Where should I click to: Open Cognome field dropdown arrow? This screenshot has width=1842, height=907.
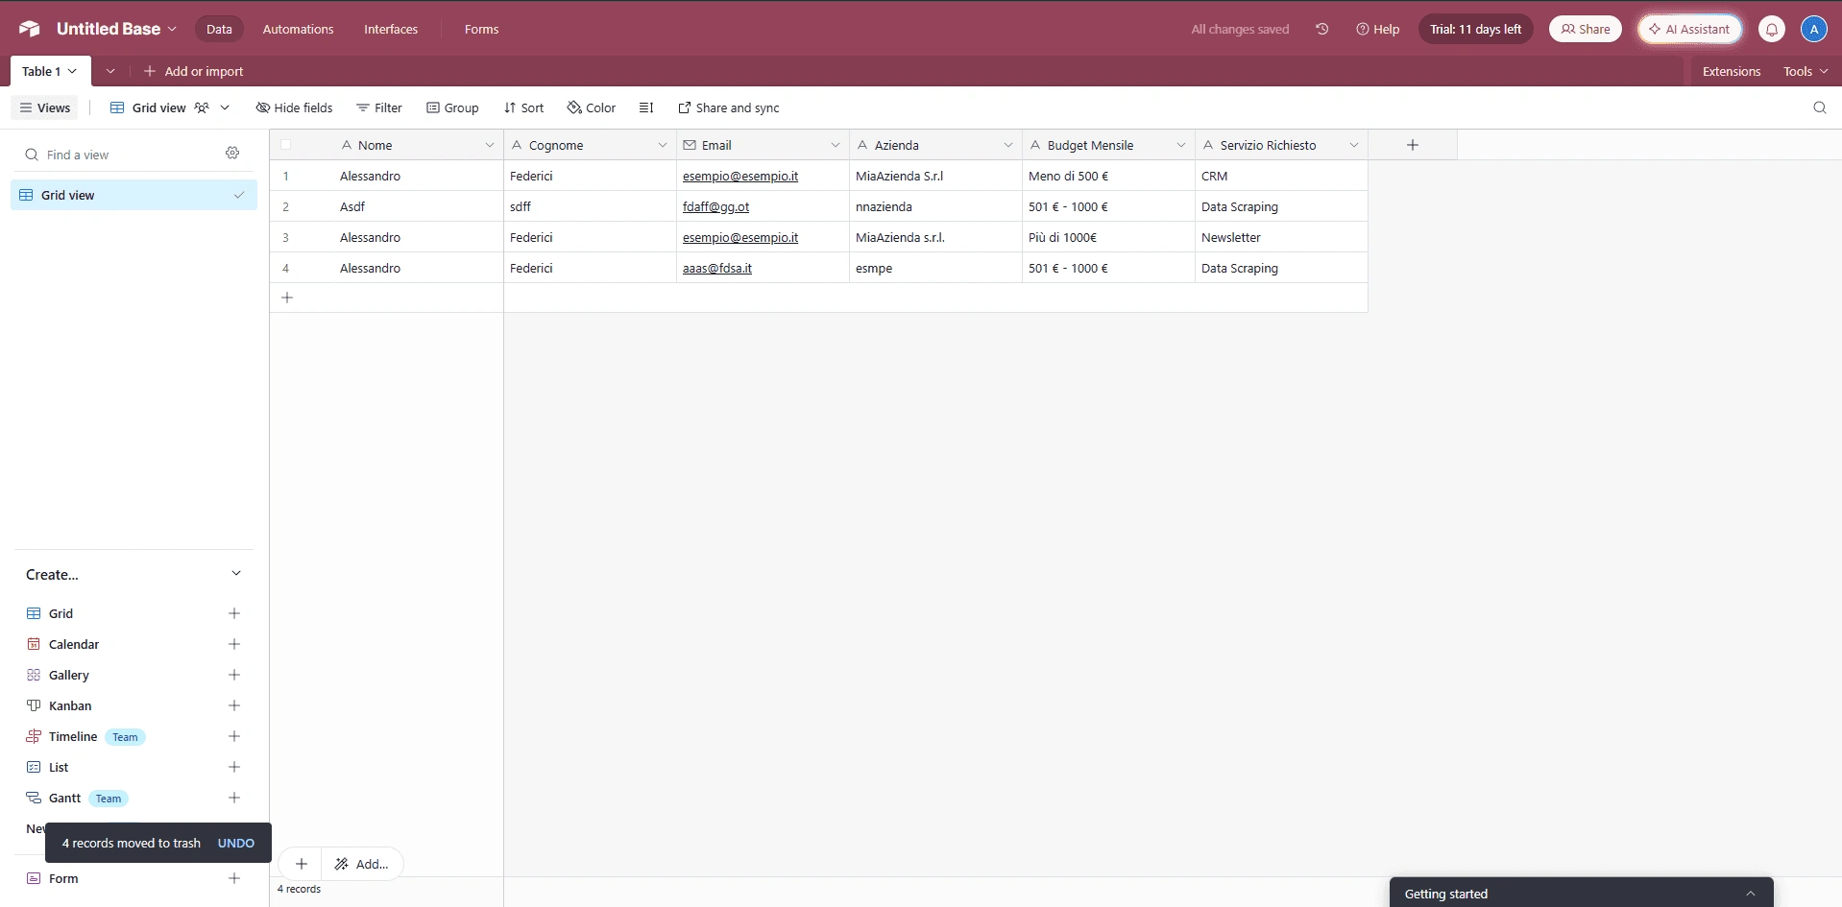tap(663, 145)
